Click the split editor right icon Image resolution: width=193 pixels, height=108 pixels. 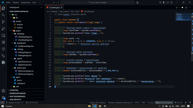click(186, 8)
